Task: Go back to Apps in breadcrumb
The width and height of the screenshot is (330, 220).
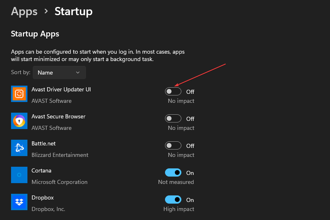Action: pos(24,11)
